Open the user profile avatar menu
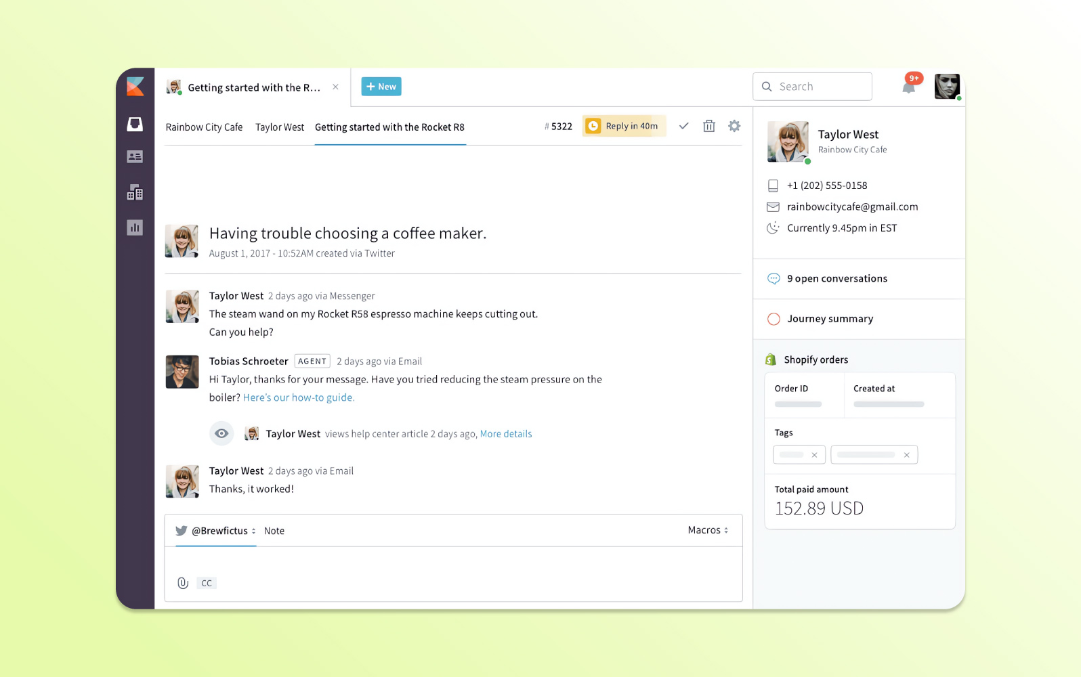1081x677 pixels. pyautogui.click(x=947, y=87)
